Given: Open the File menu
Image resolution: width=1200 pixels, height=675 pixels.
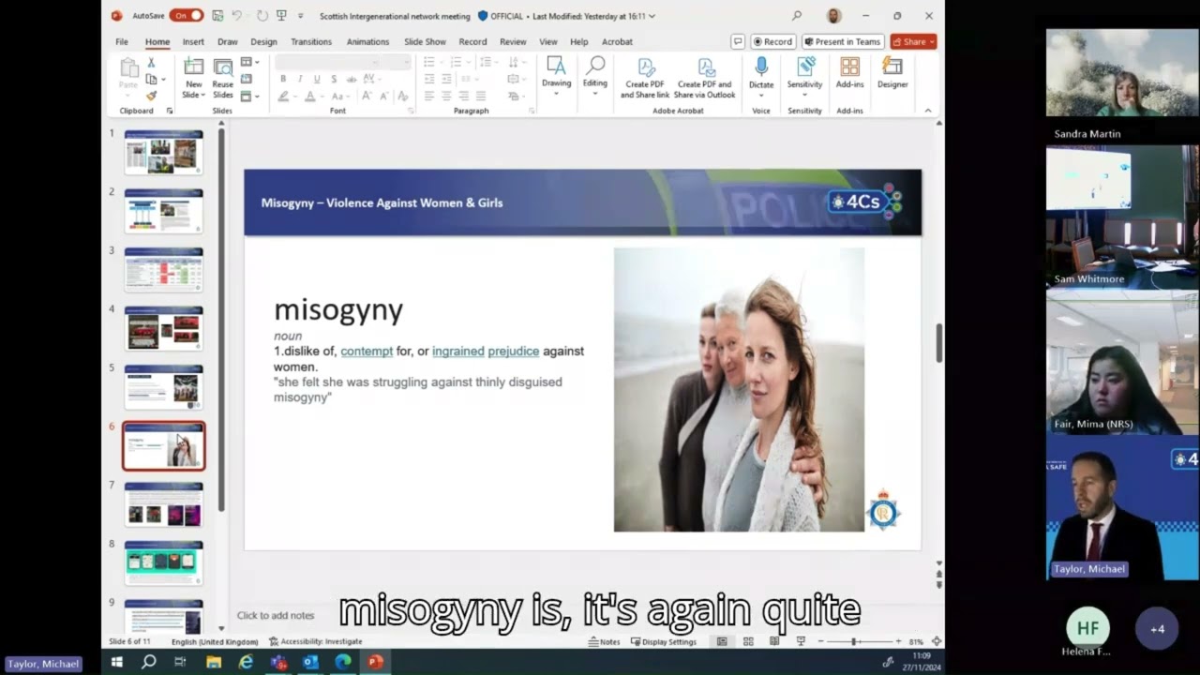Looking at the screenshot, I should (122, 41).
